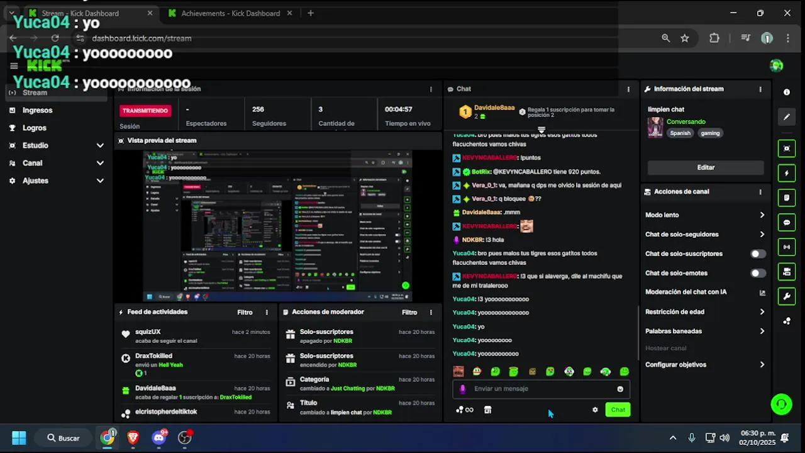This screenshot has height=453, width=805.
Task: Click Filtro in Feed de actividades
Action: (x=245, y=313)
